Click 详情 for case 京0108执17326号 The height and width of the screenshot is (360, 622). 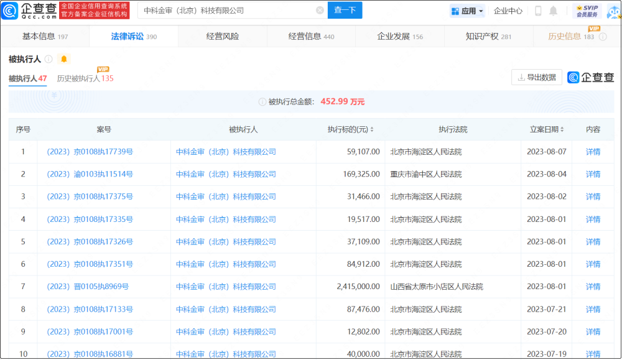pos(593,242)
